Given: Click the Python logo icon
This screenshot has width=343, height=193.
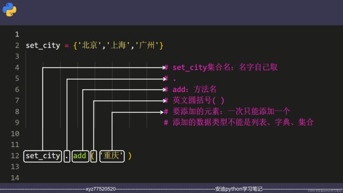Looking at the screenshot, I should click(x=9, y=9).
